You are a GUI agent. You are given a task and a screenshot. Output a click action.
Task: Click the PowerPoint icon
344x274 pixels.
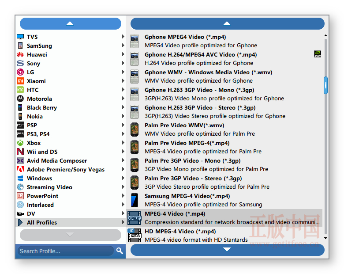pos(20,196)
